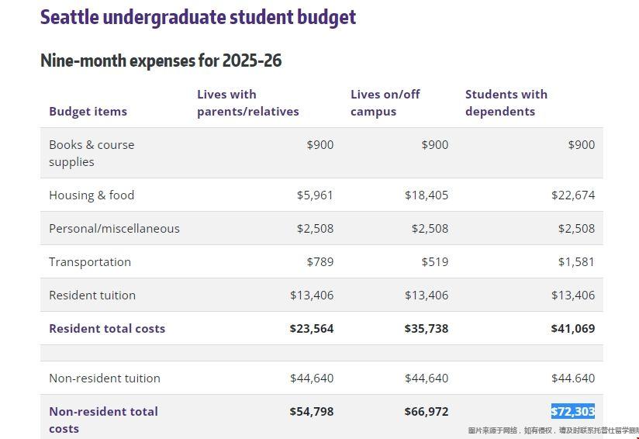Select the "Books & course supplies" row label

coord(92,153)
